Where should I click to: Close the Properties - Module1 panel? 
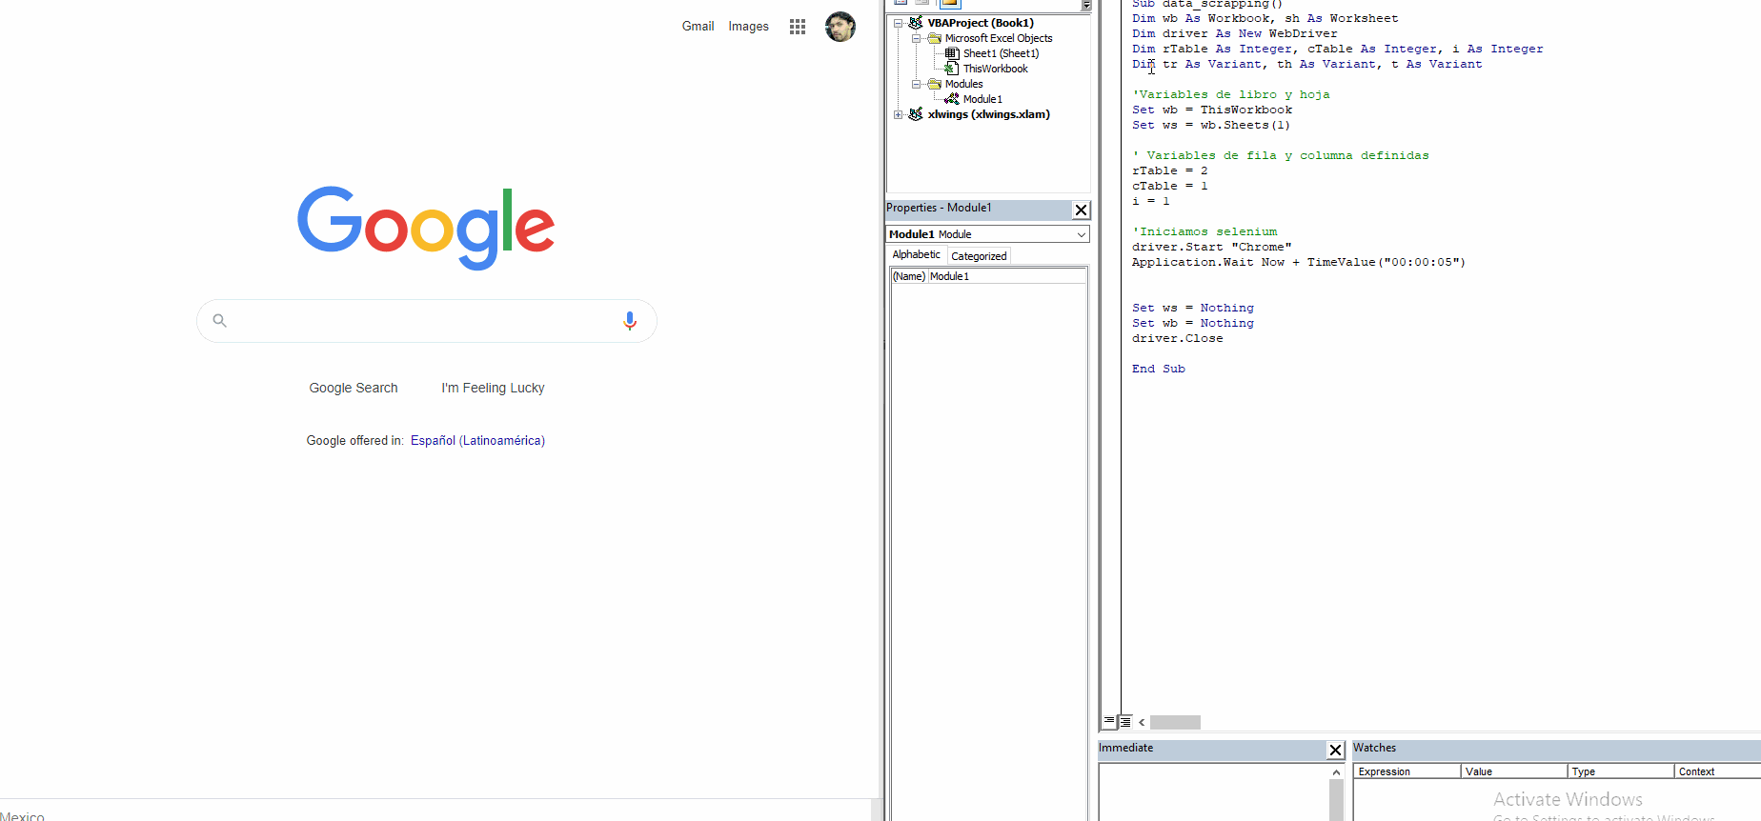(x=1081, y=210)
